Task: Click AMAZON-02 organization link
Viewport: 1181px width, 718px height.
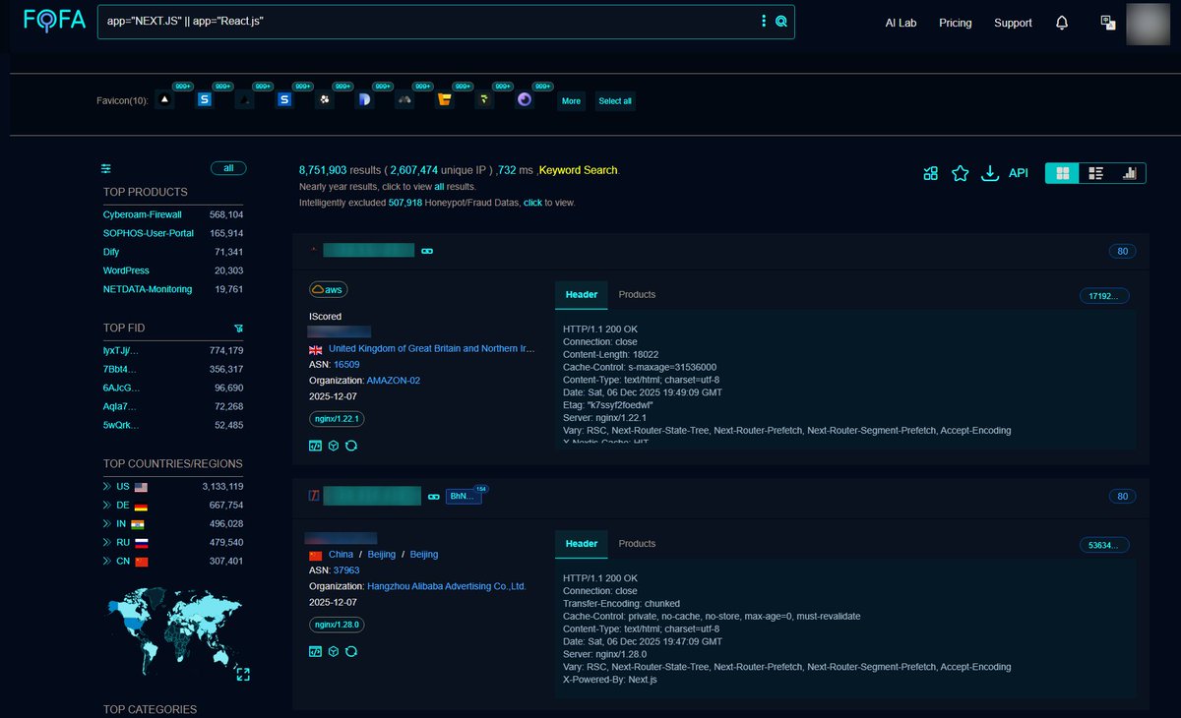Action: click(x=394, y=380)
